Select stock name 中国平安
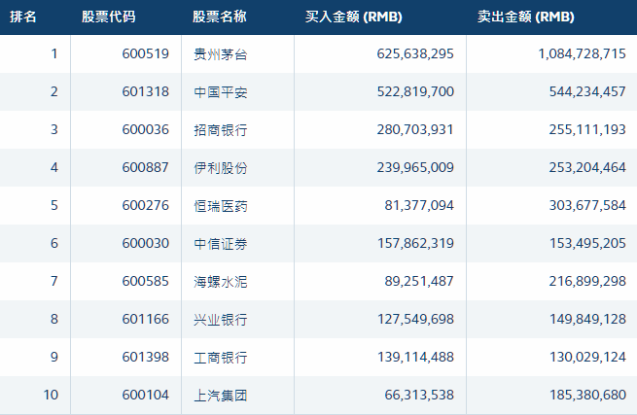637x415 pixels. click(x=221, y=92)
